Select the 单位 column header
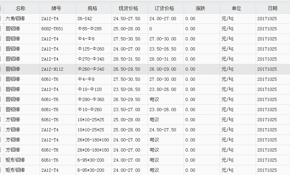 click(x=237, y=8)
